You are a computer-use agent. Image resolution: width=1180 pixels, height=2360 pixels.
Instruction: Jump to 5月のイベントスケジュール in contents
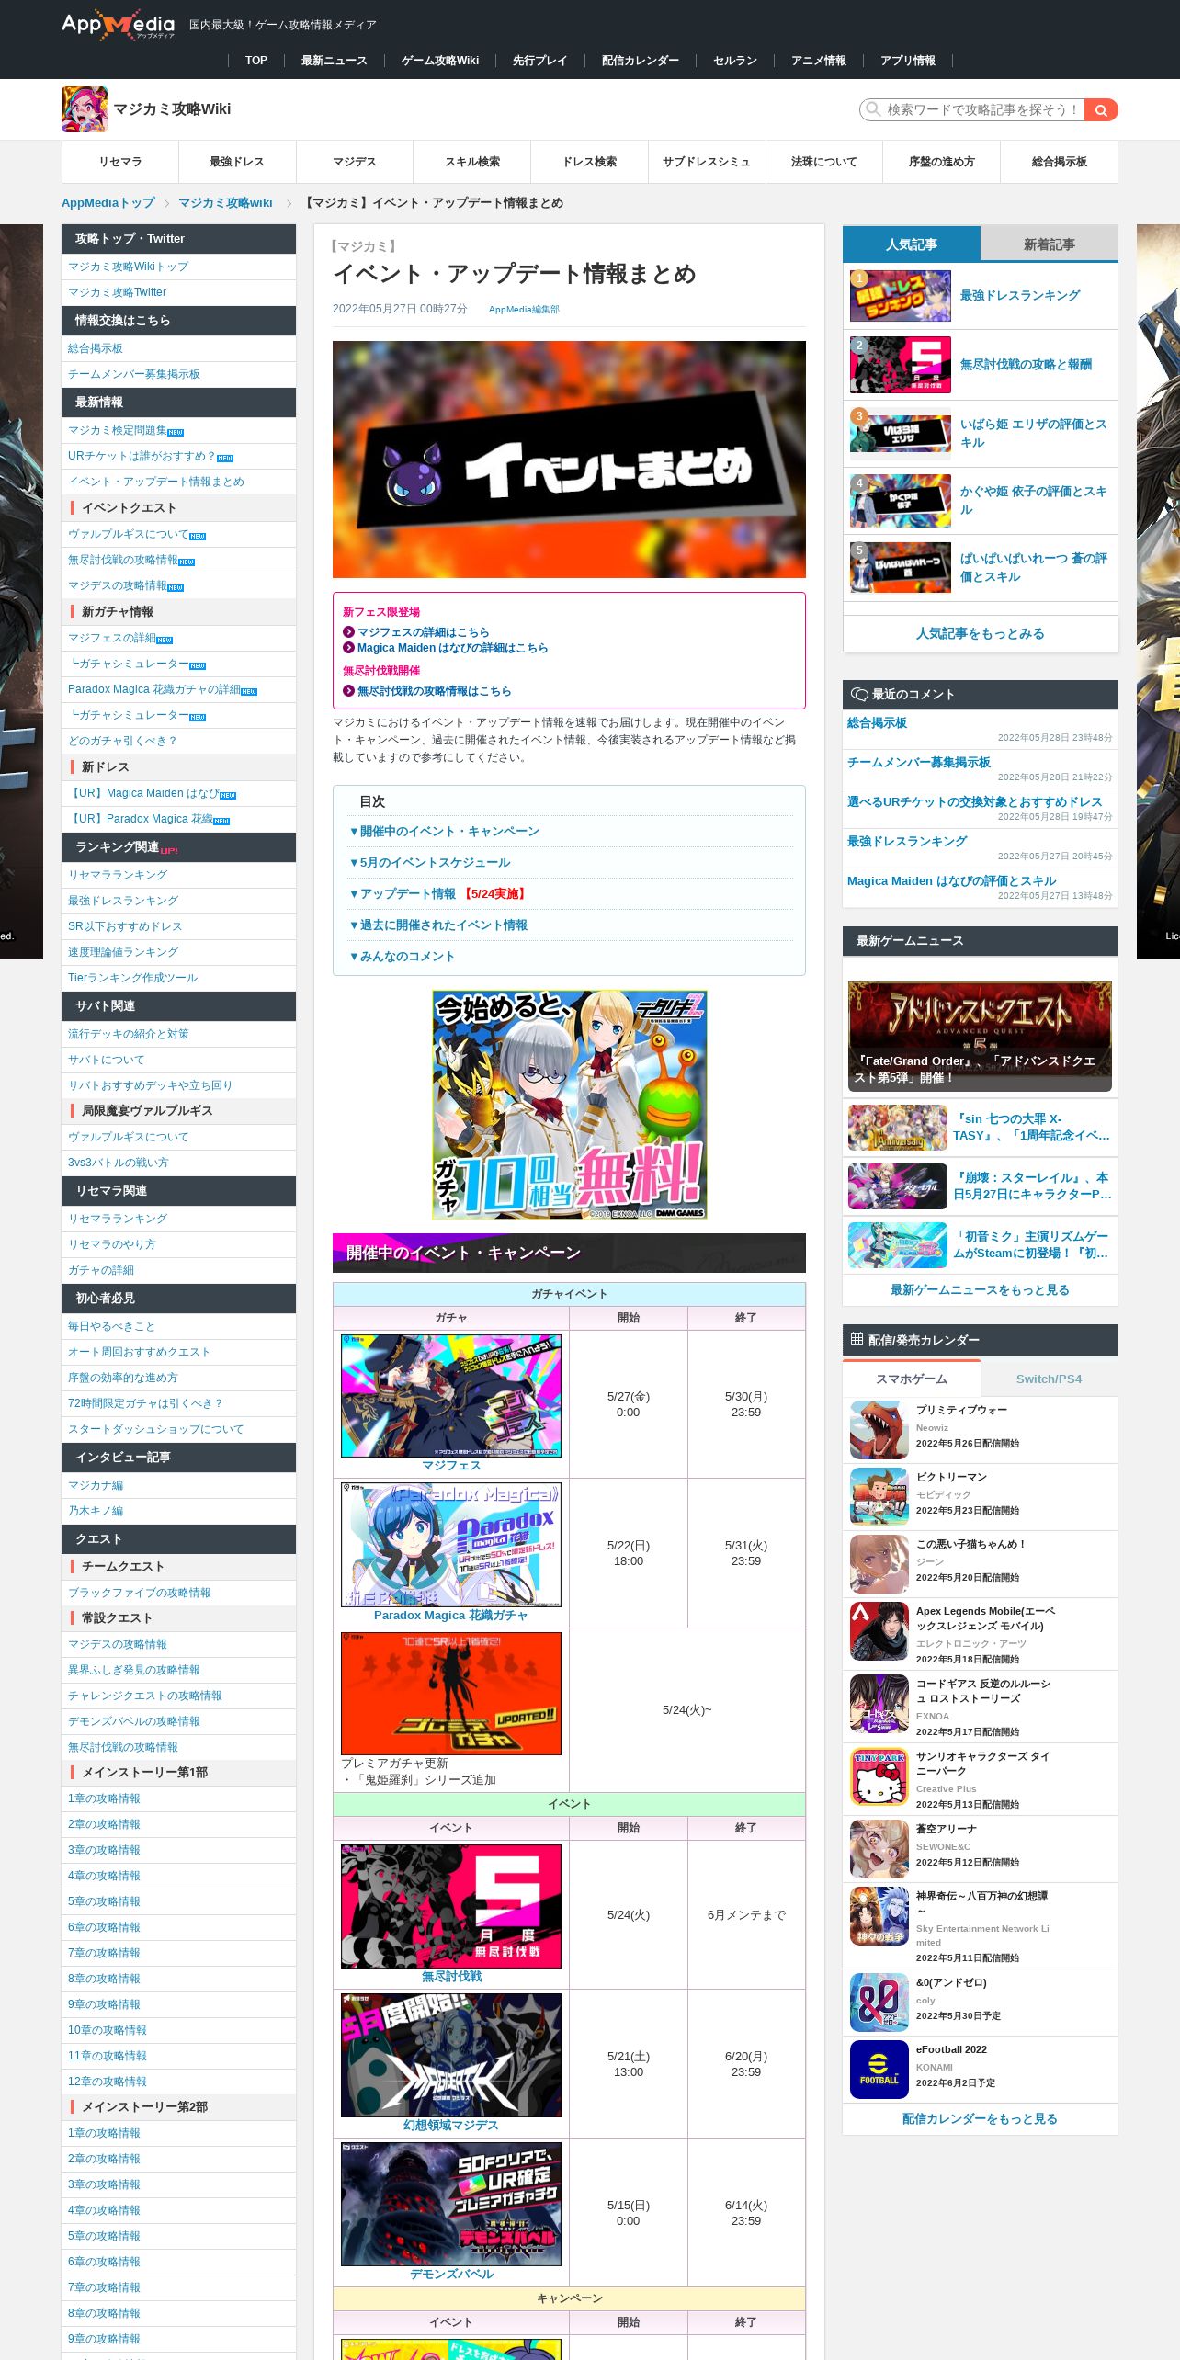click(429, 863)
